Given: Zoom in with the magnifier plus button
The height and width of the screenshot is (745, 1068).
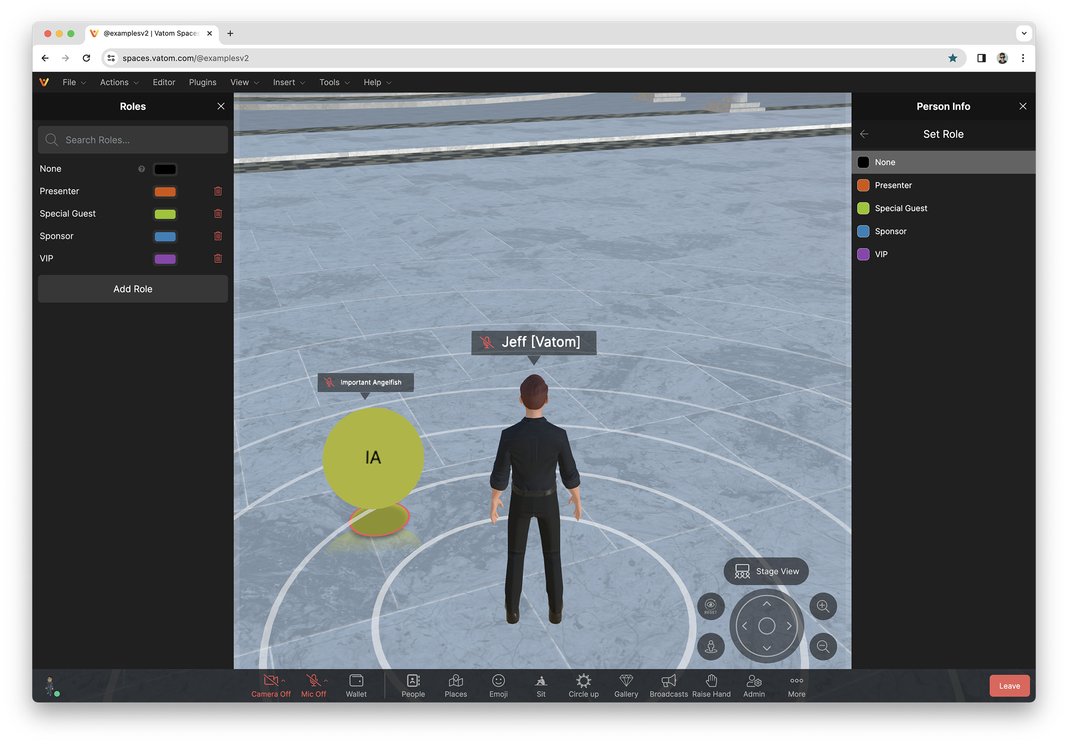Looking at the screenshot, I should click(823, 606).
